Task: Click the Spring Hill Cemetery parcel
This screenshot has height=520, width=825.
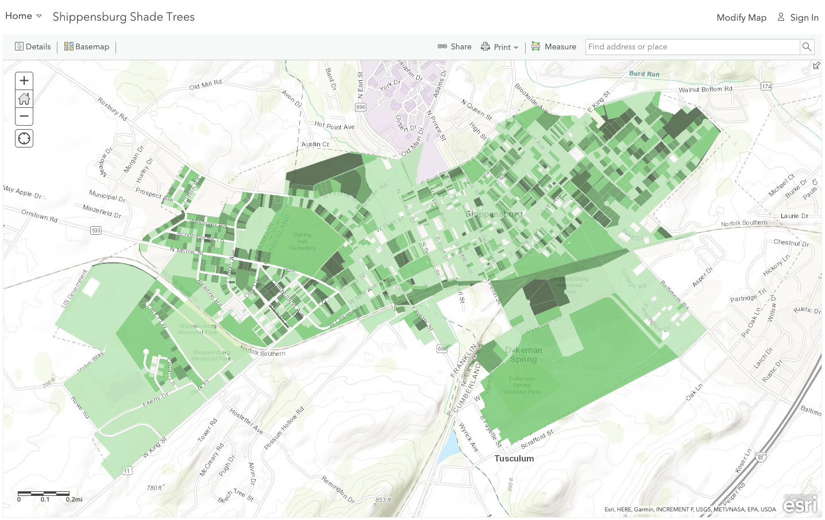Action: [x=303, y=241]
